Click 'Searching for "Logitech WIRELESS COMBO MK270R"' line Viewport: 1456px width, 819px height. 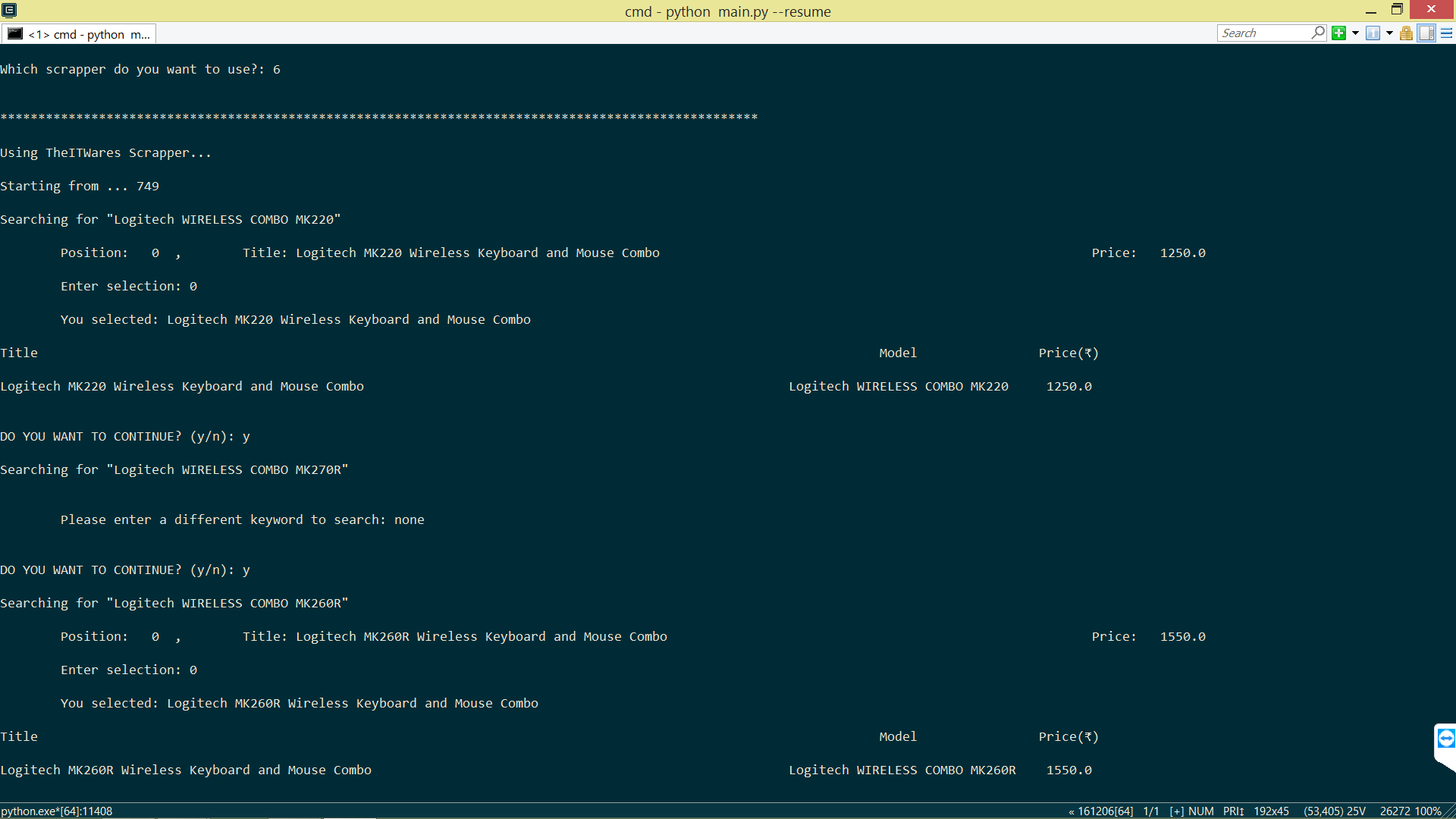click(174, 469)
